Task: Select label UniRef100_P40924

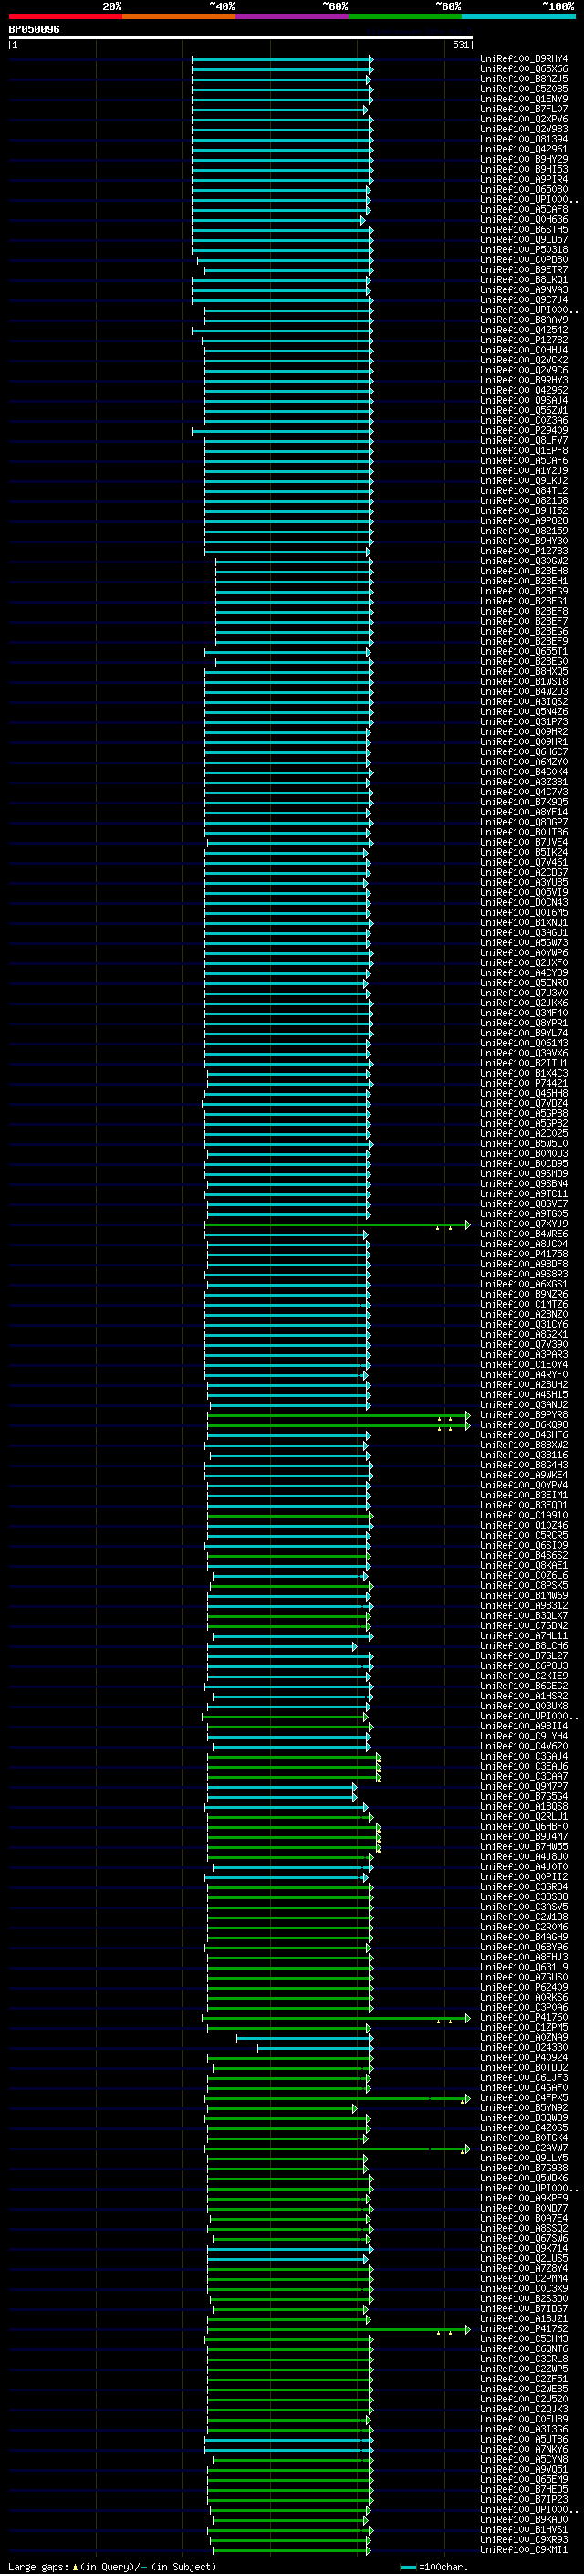Action: 524,2057
